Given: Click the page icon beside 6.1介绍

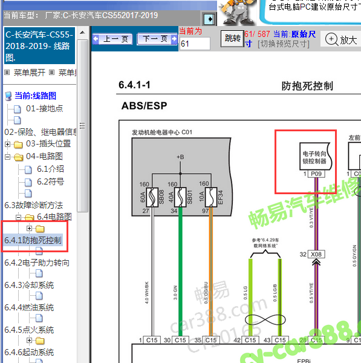Looking at the screenshot, I should [28, 169].
